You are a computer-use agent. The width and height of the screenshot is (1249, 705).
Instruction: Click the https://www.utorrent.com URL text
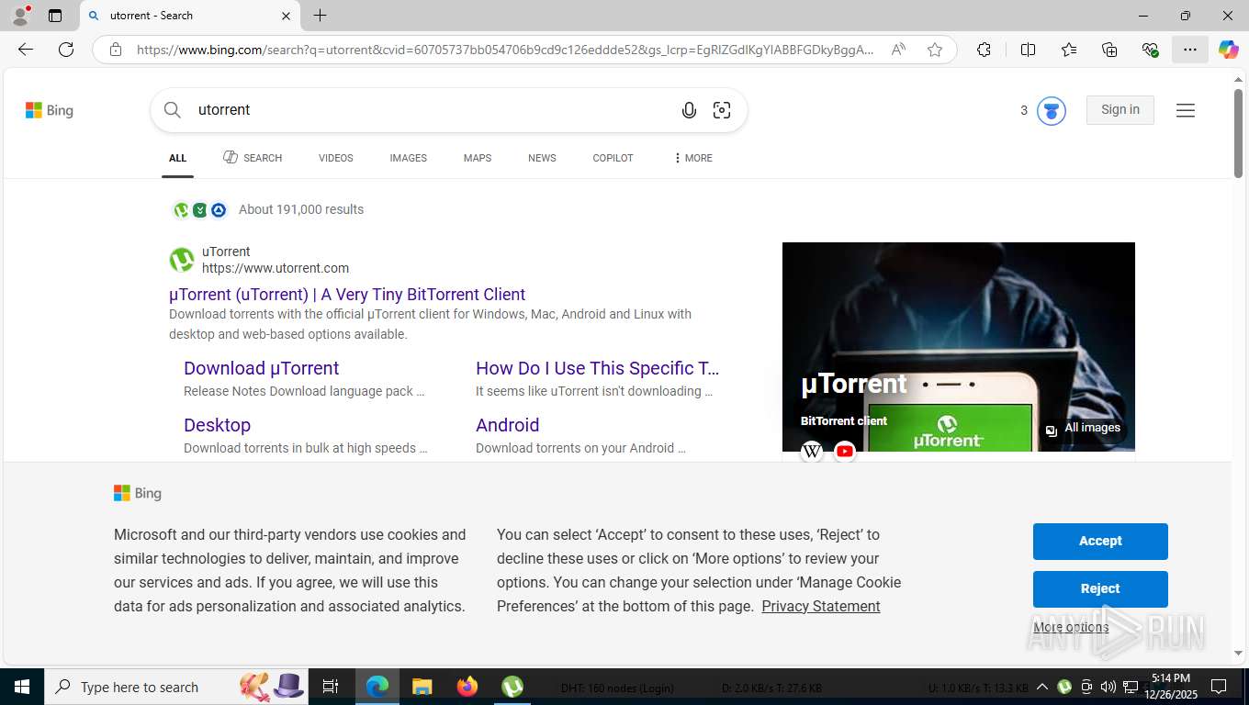coord(276,268)
